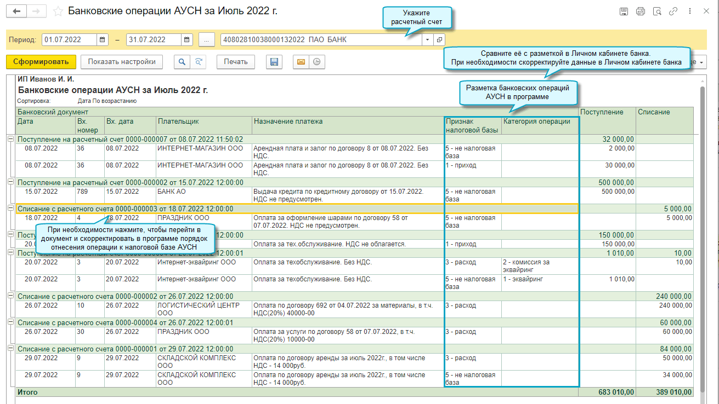
Task: Copy link using the chain icon
Action: pos(673,11)
